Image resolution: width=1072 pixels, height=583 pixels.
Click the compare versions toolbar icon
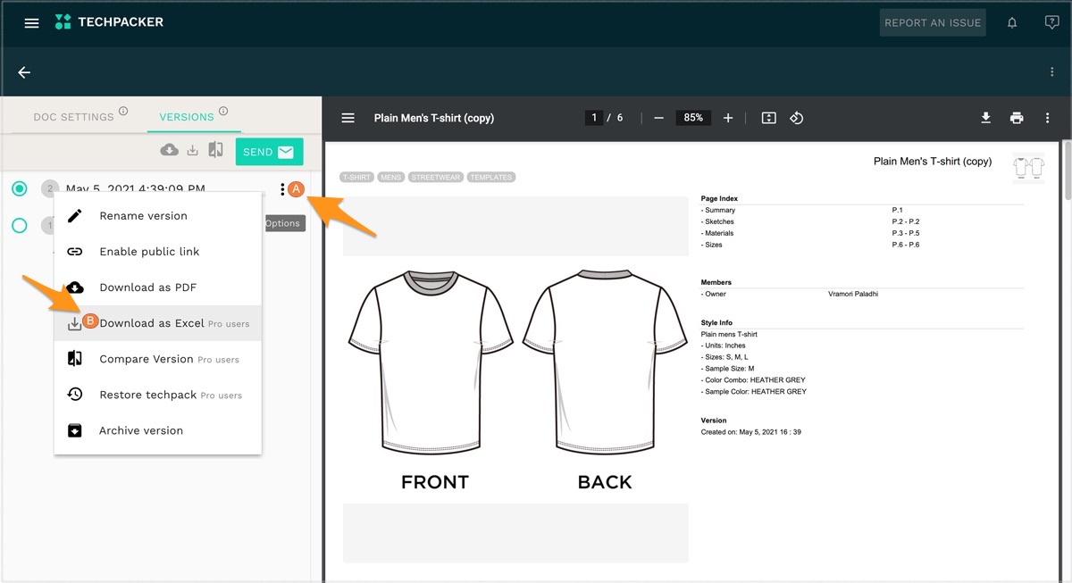point(215,150)
